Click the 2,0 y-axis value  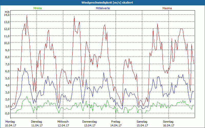click(7, 99)
